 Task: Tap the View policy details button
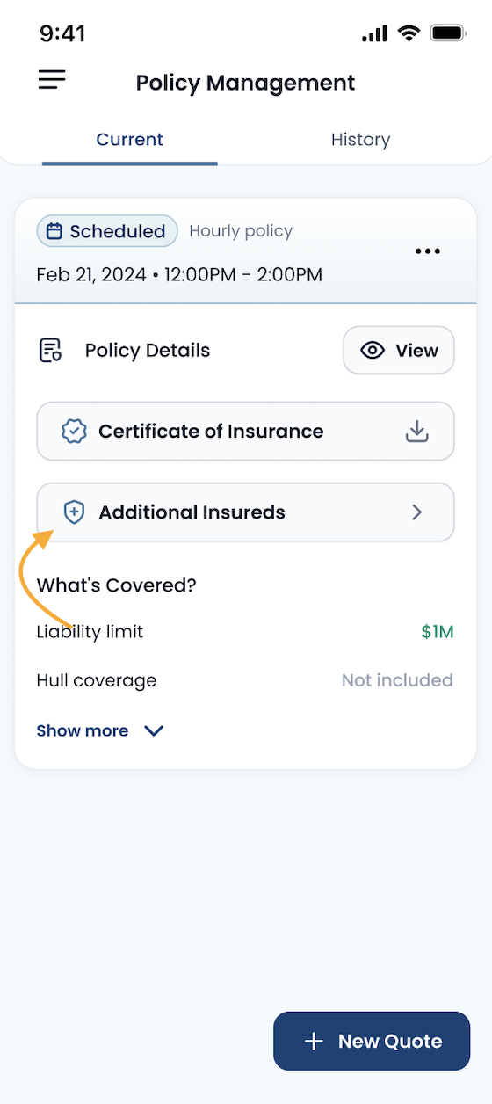coord(399,350)
